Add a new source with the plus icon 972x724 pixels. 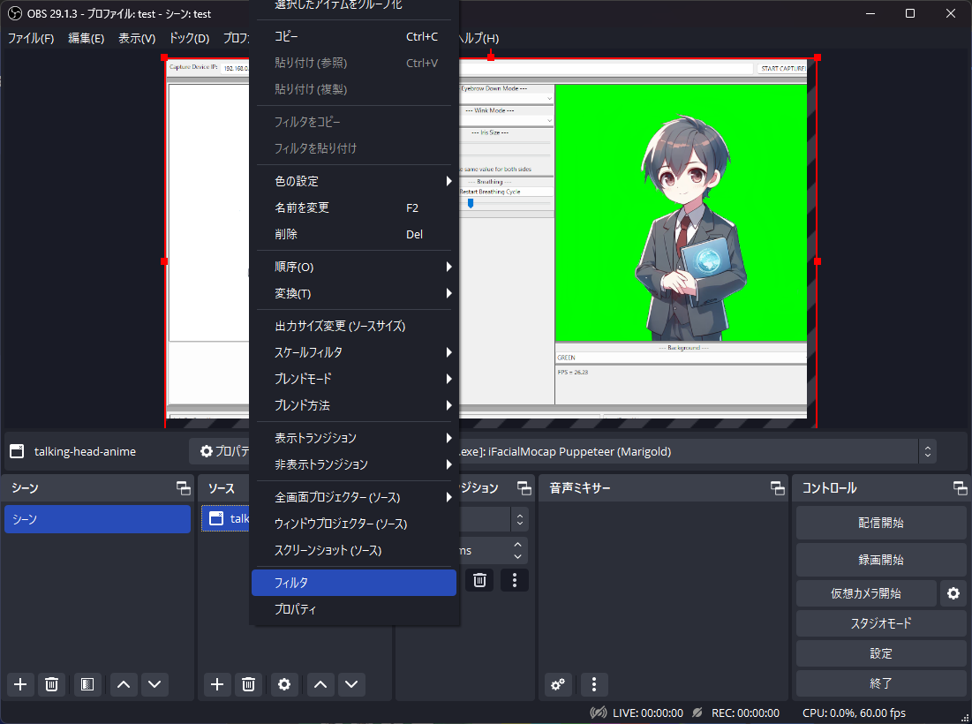pos(216,684)
